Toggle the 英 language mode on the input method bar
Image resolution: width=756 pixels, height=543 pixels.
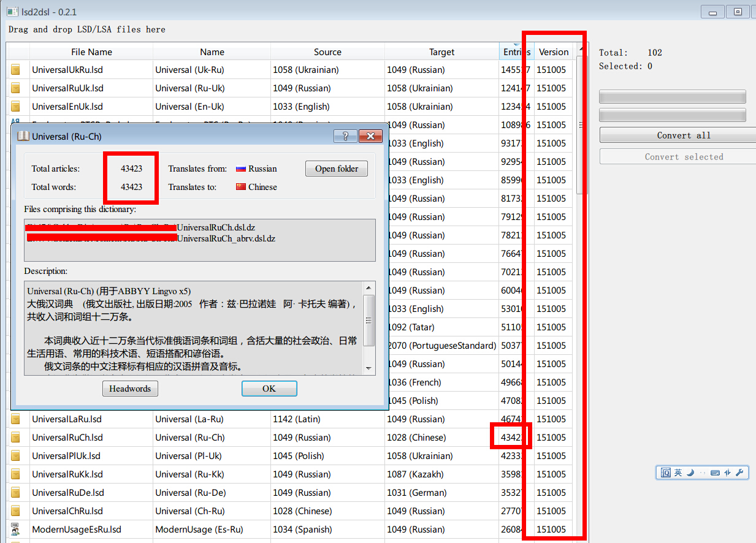pyautogui.click(x=678, y=473)
